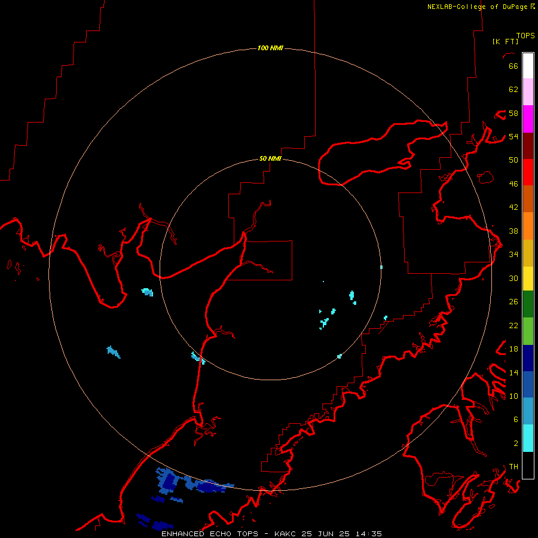Image resolution: width=538 pixels, height=538 pixels.
Task: Pick the gold legend swatch near 34
Action: coord(528,253)
